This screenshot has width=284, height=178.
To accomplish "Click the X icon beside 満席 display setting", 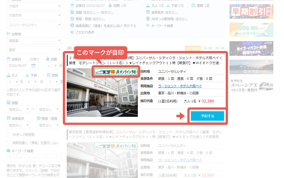I will [72, 26].
